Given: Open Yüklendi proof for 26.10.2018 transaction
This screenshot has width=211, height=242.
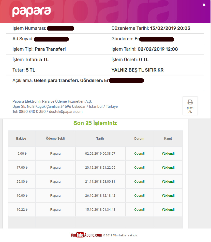Looking at the screenshot, I should (x=168, y=196).
